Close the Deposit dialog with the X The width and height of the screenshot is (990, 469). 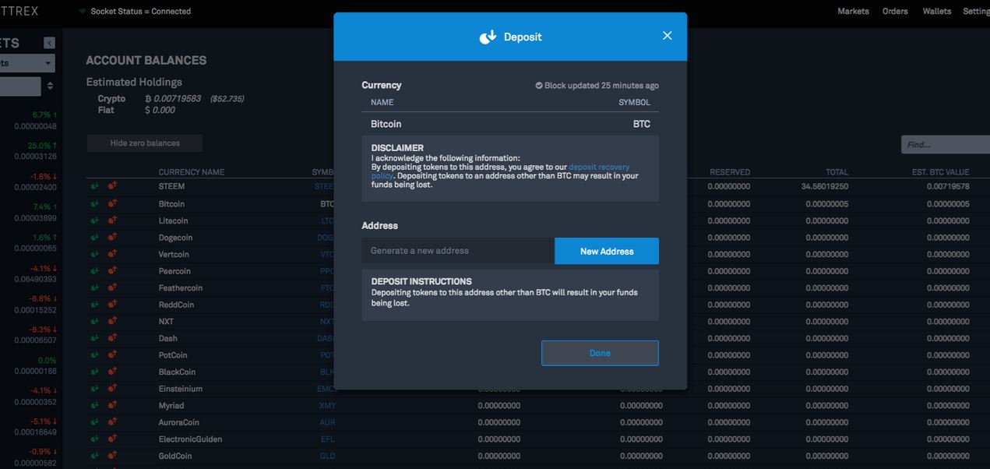tap(667, 36)
